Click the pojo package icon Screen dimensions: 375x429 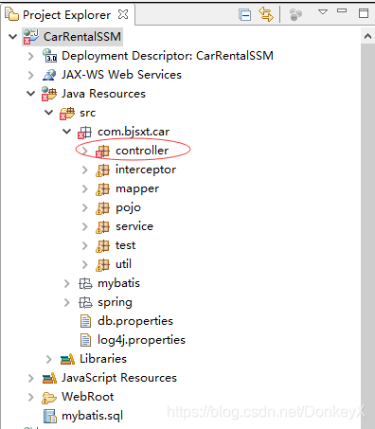[x=103, y=208]
